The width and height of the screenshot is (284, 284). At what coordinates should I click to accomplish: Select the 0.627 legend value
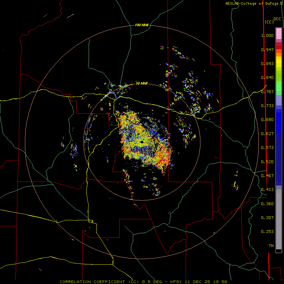coord(267,134)
